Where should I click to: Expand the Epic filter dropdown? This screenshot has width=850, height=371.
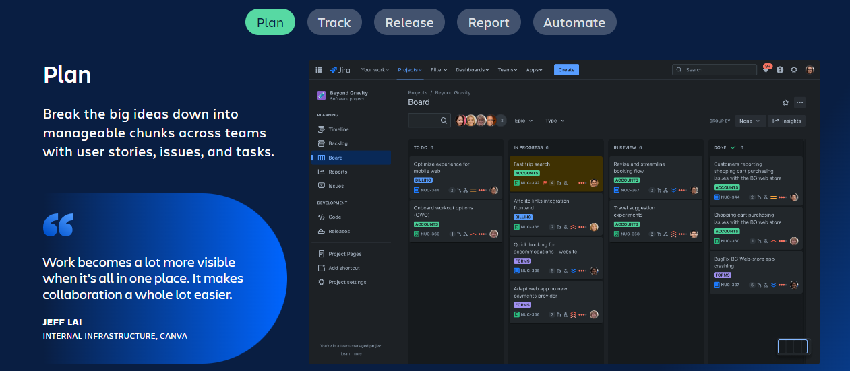coord(524,121)
